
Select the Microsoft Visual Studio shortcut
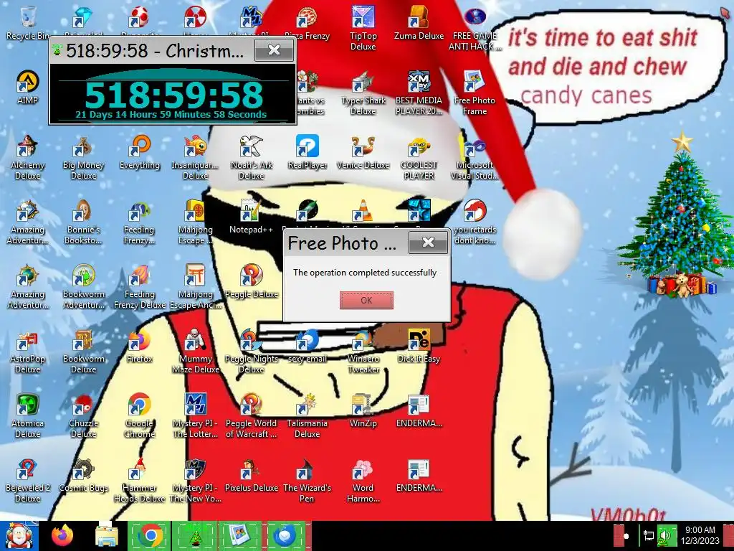(x=475, y=157)
